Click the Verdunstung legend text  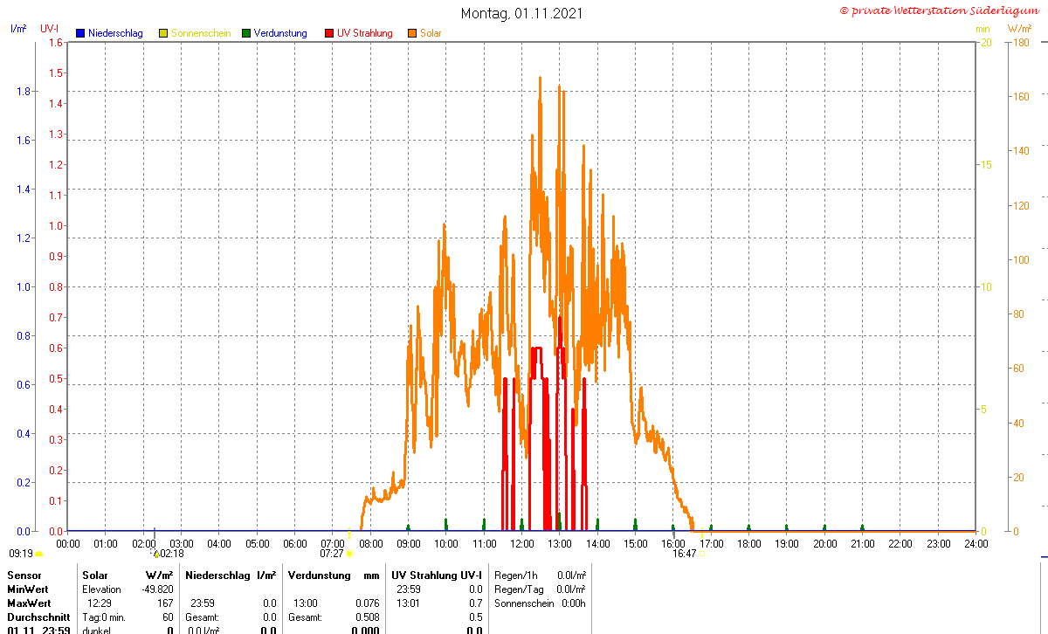tap(280, 33)
